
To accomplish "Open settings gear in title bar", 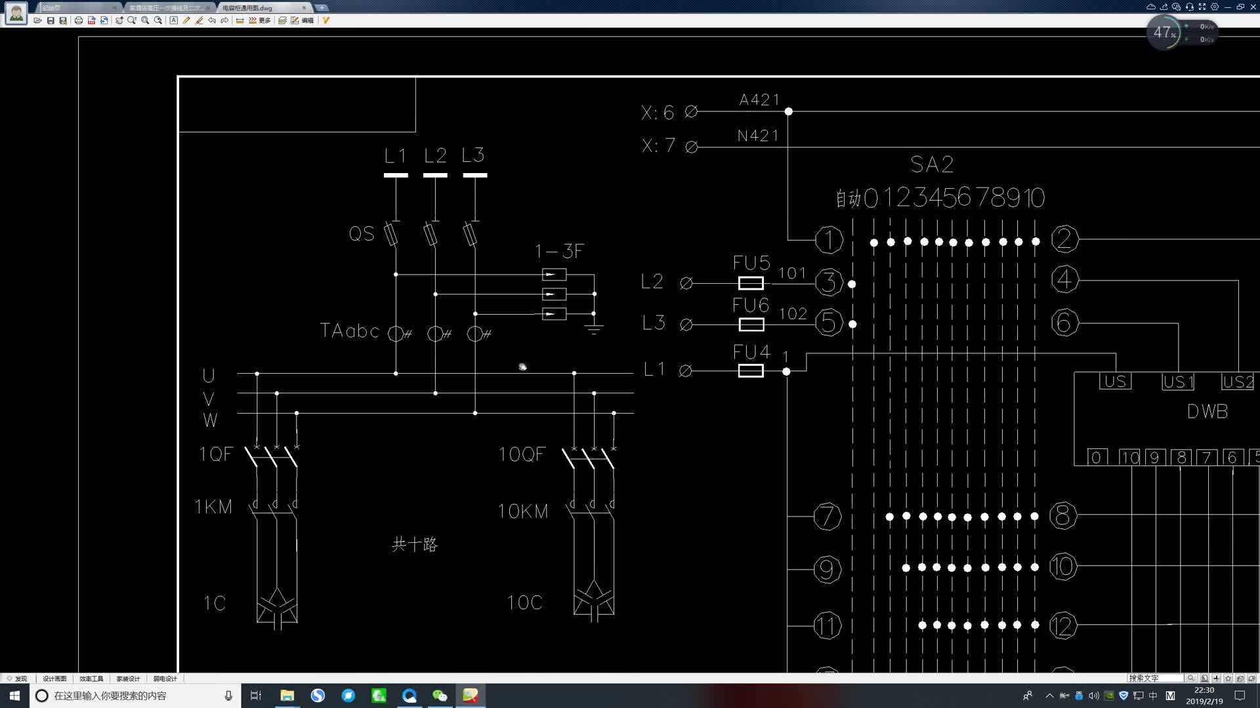I will pos(1215,7).
